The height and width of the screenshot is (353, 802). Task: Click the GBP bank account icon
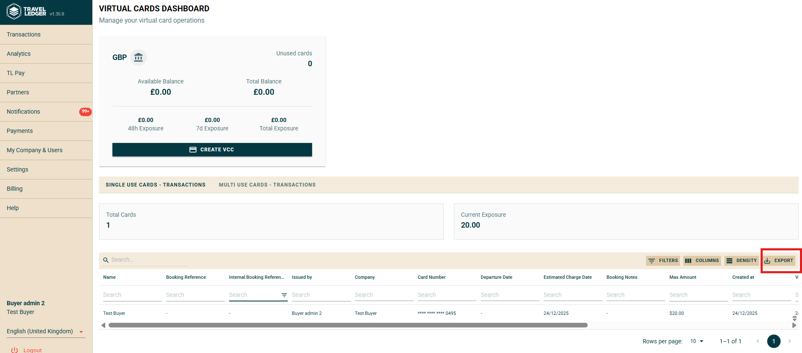[138, 57]
